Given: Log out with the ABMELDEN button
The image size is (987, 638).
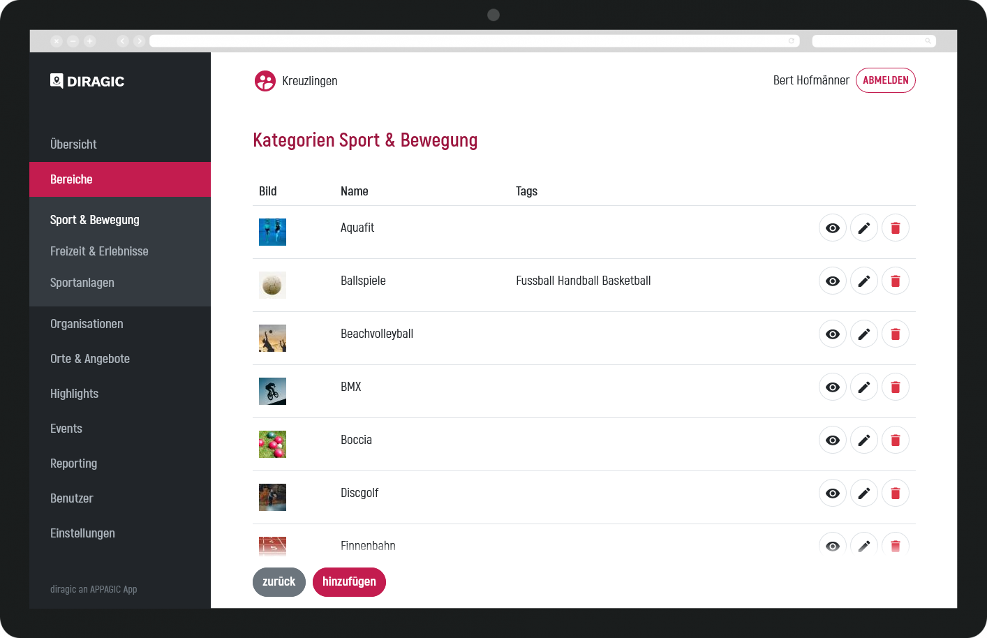Looking at the screenshot, I should (885, 80).
